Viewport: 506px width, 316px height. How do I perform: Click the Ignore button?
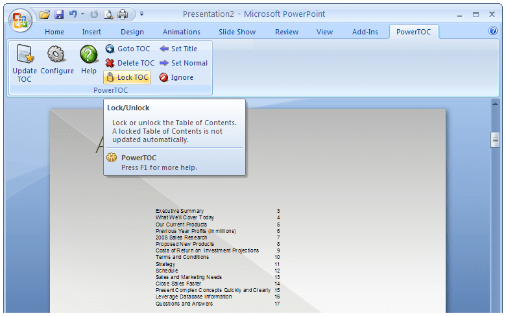pos(176,77)
